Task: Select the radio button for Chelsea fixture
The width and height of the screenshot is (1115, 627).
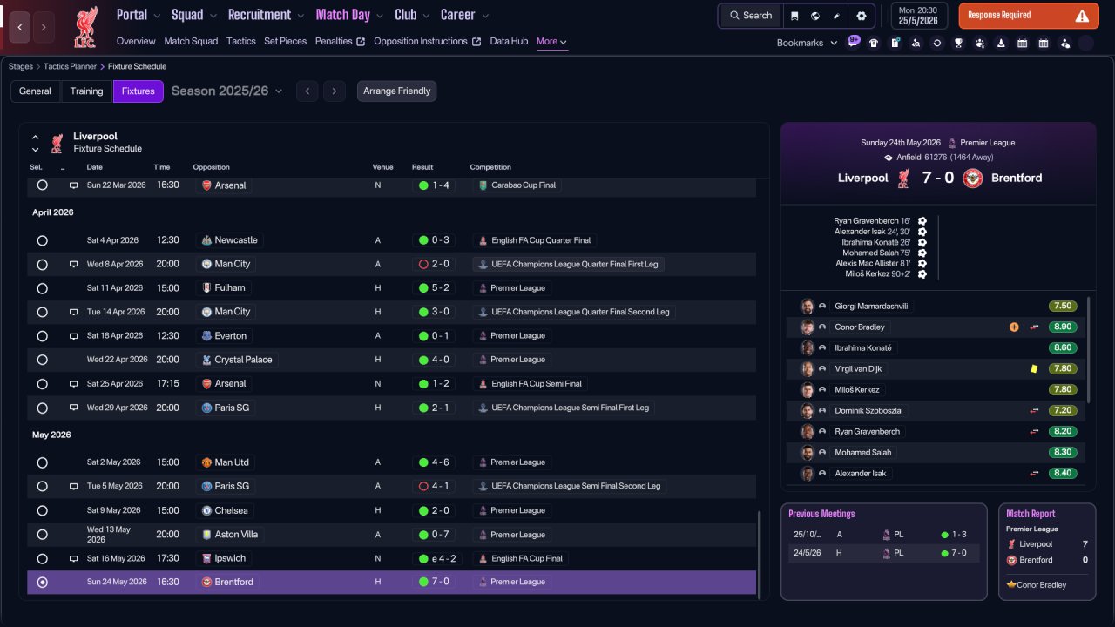Action: (x=42, y=510)
